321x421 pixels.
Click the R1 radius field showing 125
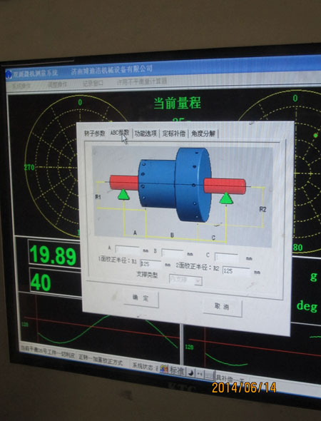(x=151, y=264)
